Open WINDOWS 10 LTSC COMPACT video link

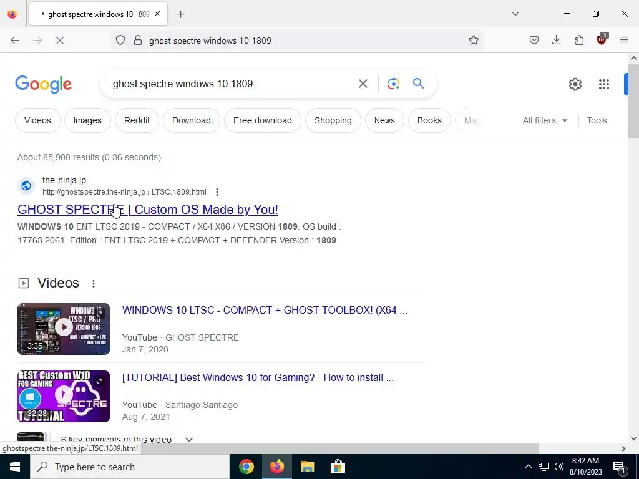click(x=265, y=311)
